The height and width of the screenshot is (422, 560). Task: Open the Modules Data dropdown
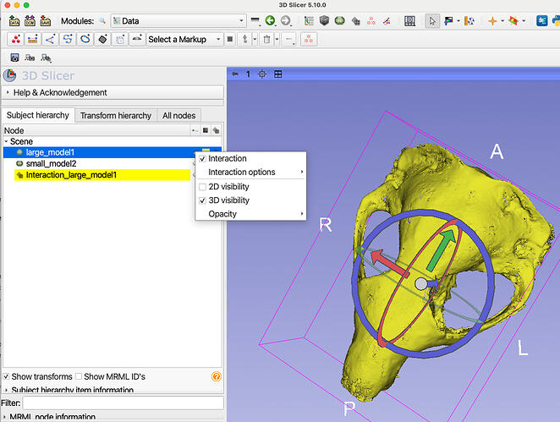(x=178, y=20)
